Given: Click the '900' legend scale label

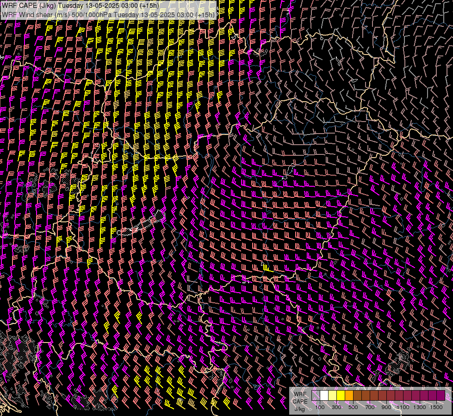Looking at the screenshot, I should pyautogui.click(x=386, y=407).
